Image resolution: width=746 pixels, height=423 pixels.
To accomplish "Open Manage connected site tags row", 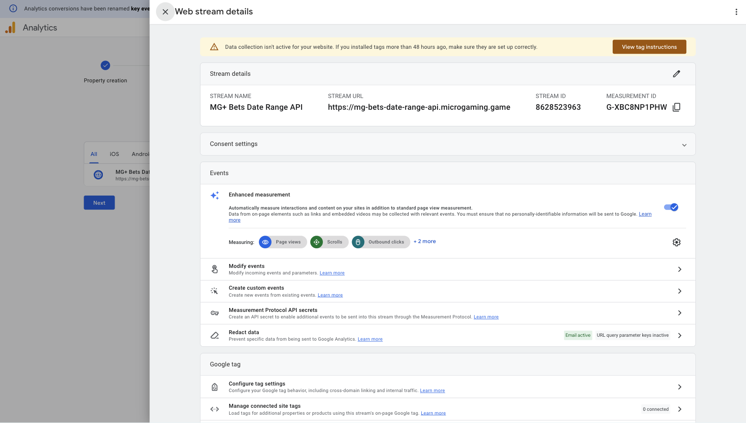I will click(x=679, y=409).
